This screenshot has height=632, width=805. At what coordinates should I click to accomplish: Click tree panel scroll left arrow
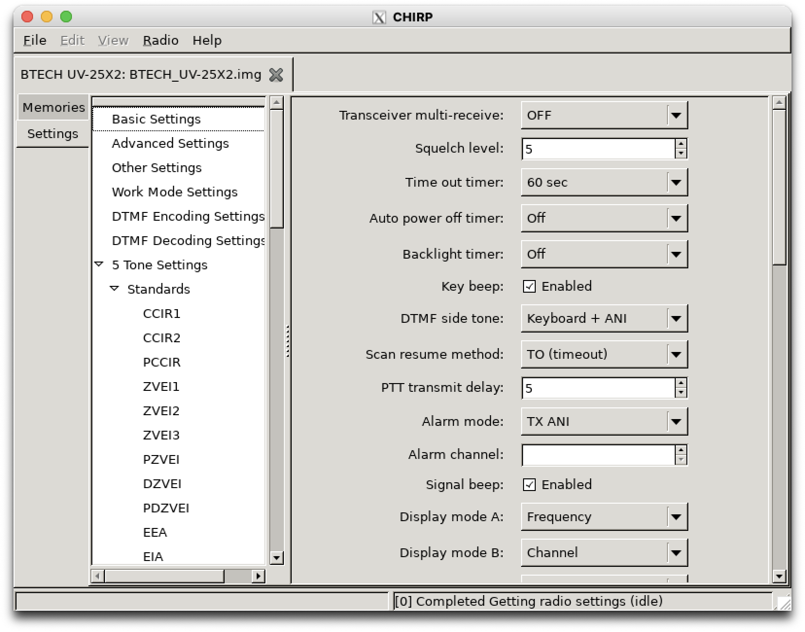pyautogui.click(x=98, y=576)
